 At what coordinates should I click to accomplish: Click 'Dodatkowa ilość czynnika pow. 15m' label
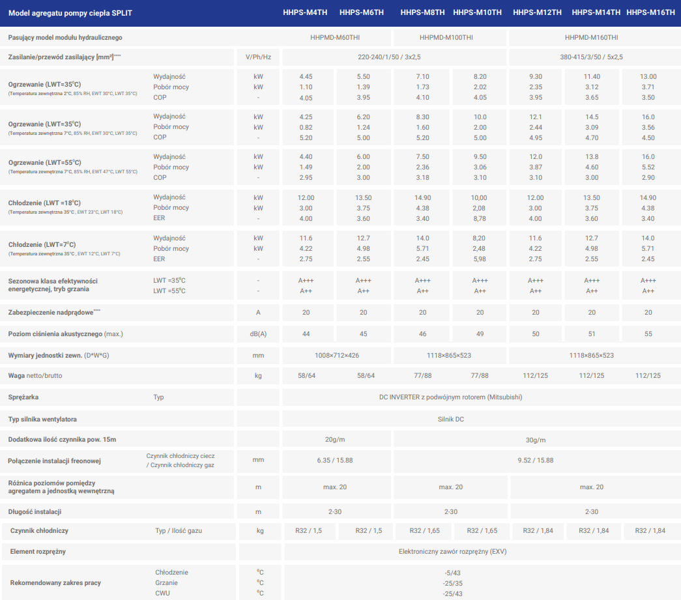pyautogui.click(x=62, y=439)
